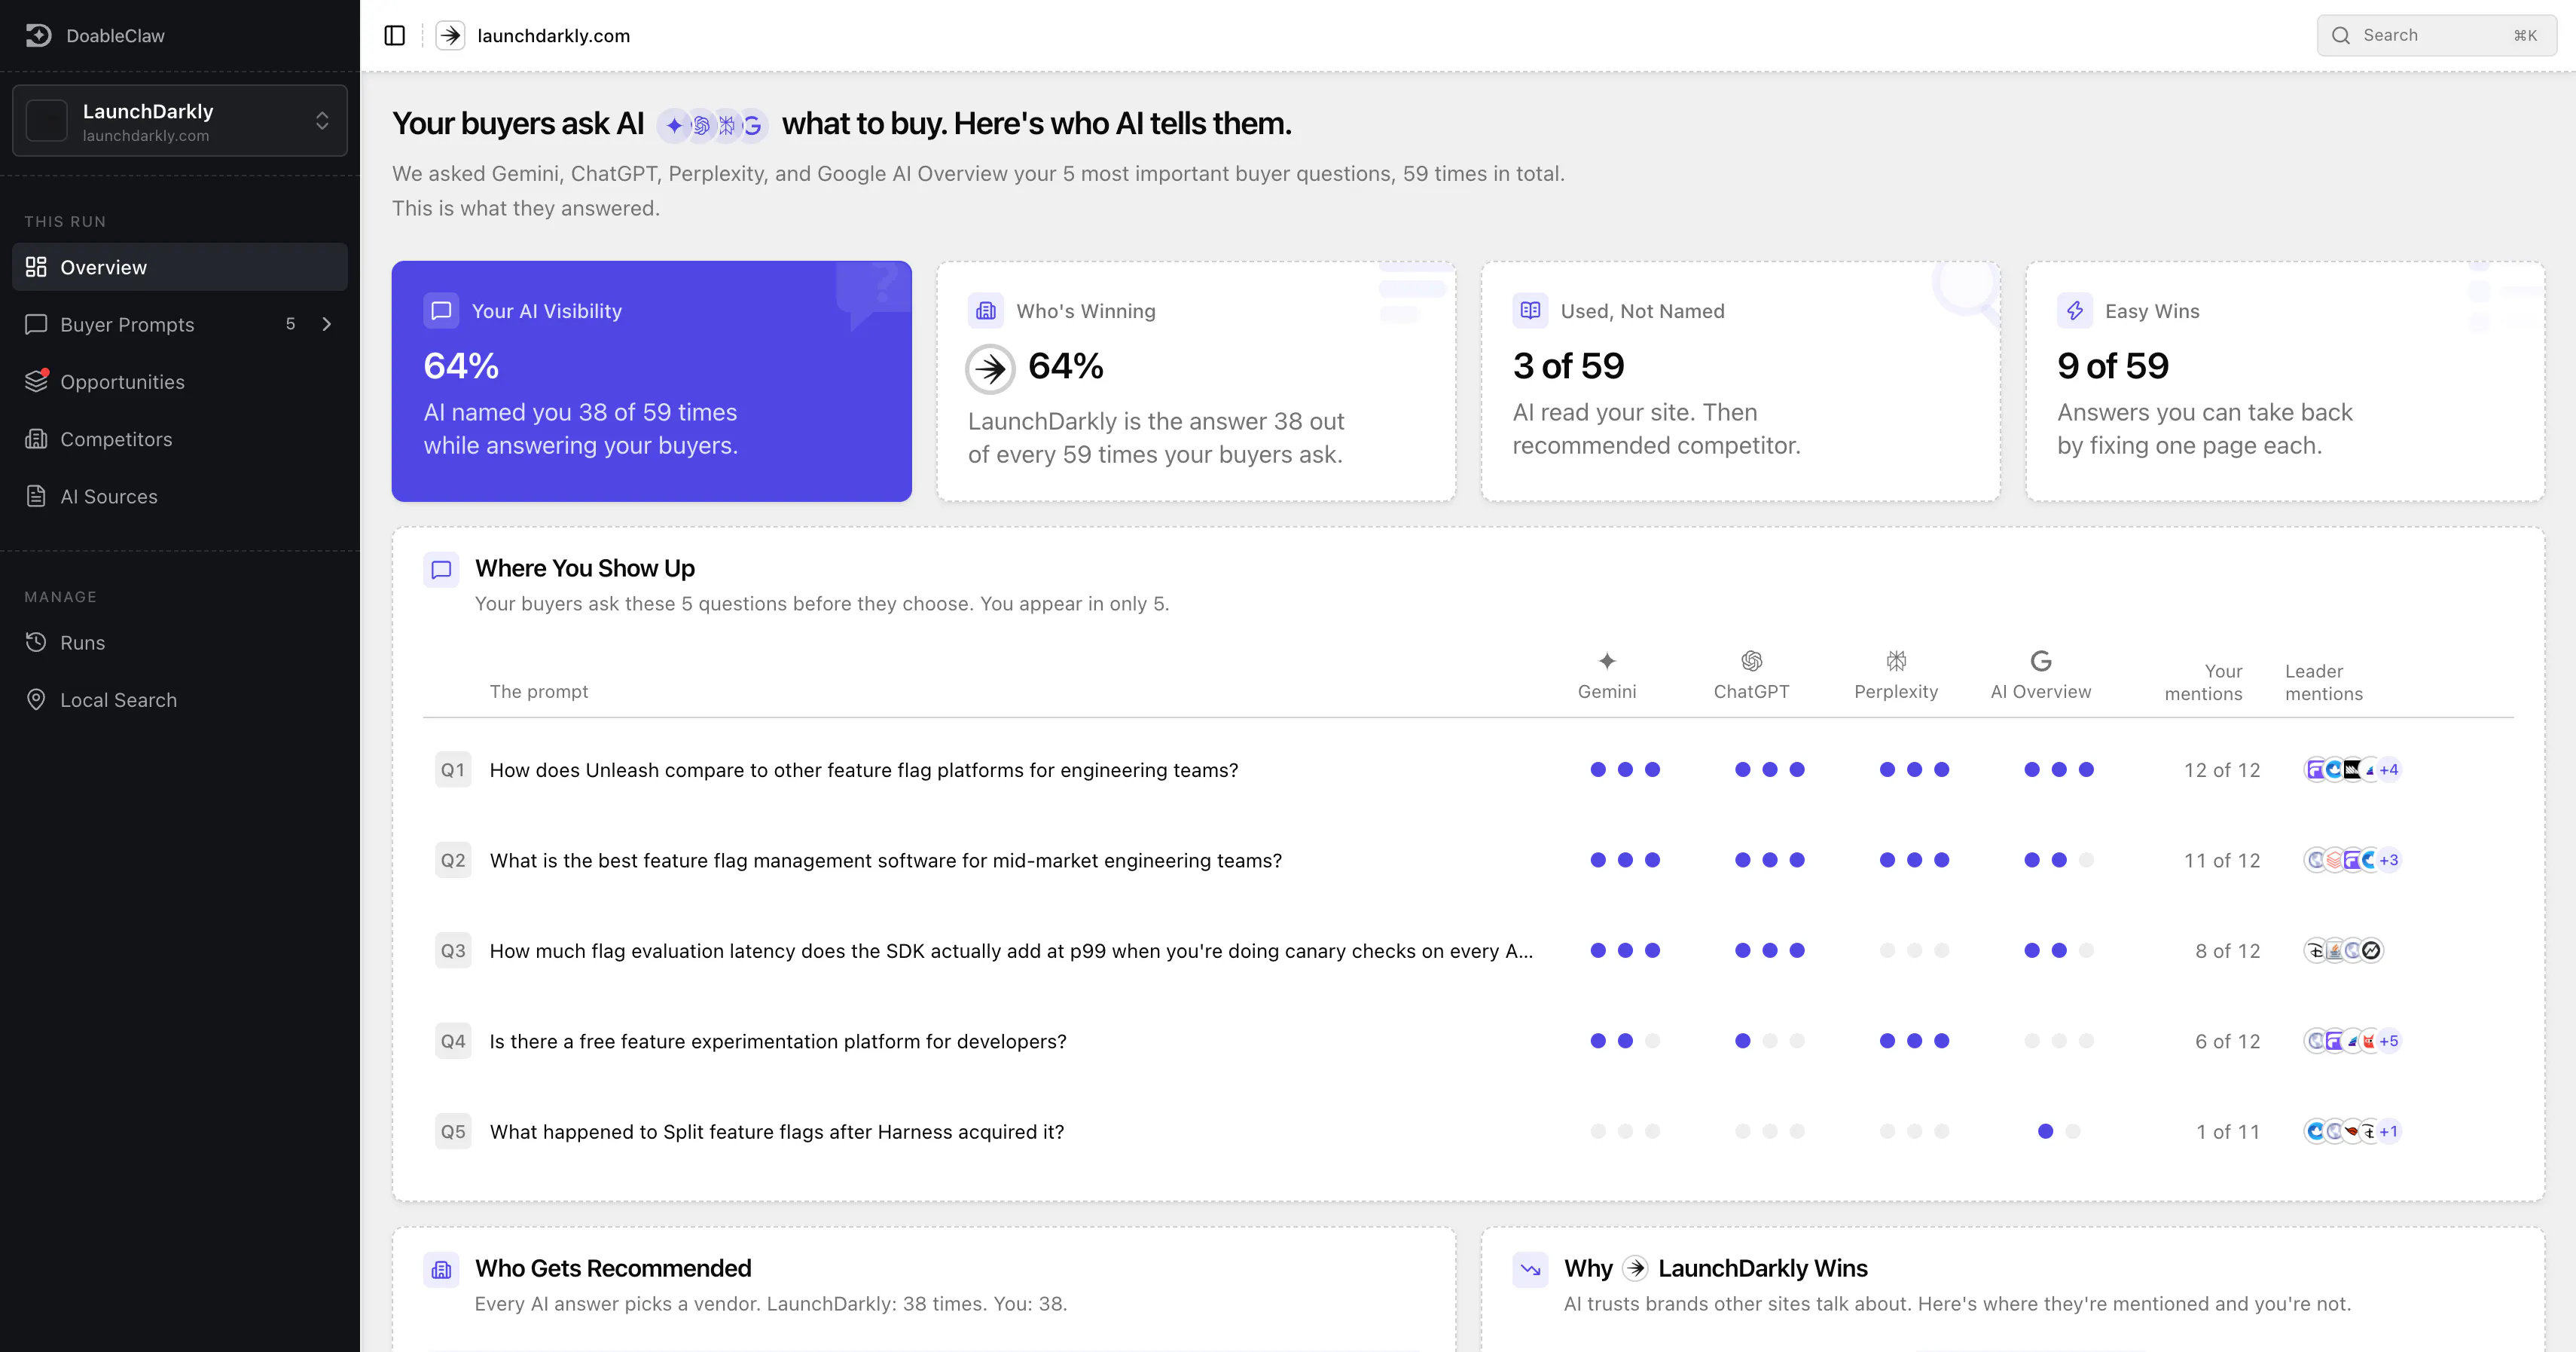Open the AI Sources page
This screenshot has height=1352, width=2576.
click(180, 497)
